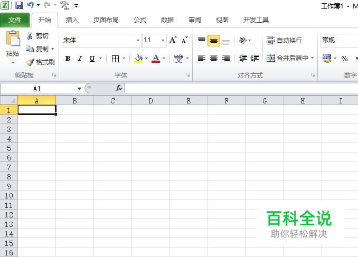Click the Format Painter brush
Screen dimensions: 358x257
(x=41, y=62)
